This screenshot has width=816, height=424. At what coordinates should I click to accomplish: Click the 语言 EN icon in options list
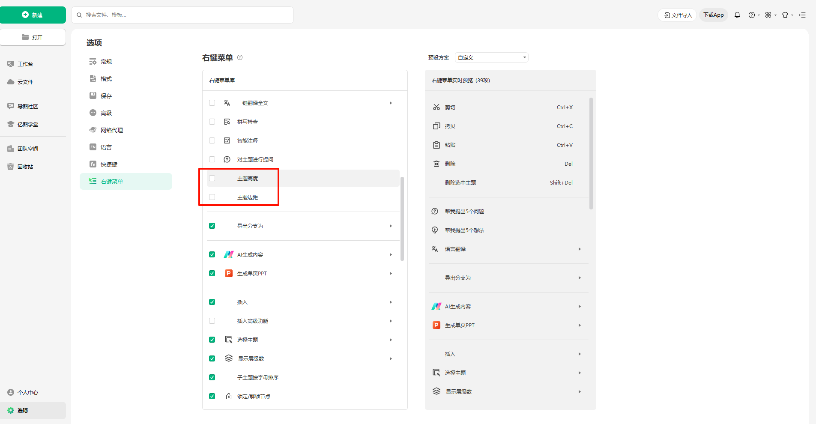[93, 147]
